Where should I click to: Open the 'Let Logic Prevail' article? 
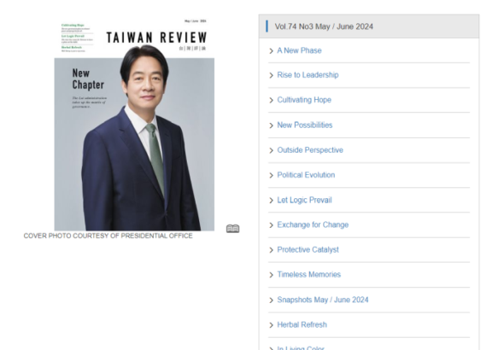click(x=304, y=200)
